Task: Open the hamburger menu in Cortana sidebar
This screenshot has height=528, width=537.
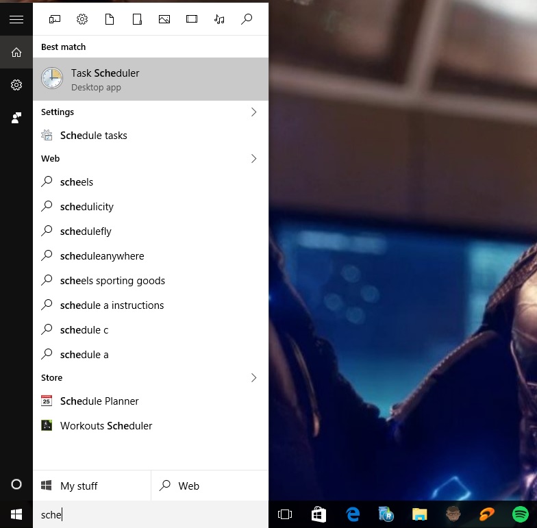Action: pos(16,19)
